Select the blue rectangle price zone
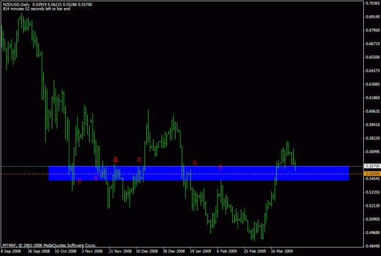381x256 pixels. [x=199, y=173]
